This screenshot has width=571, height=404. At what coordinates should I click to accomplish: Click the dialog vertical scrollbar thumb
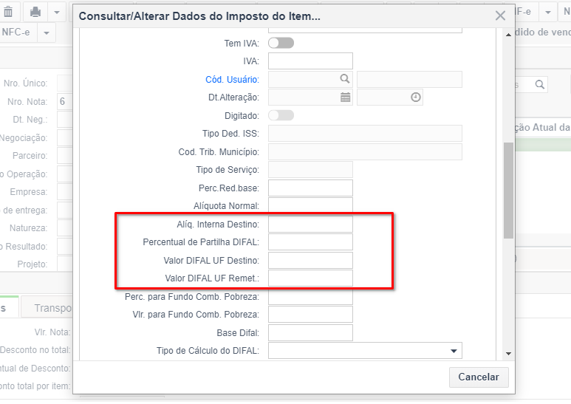[508, 191]
